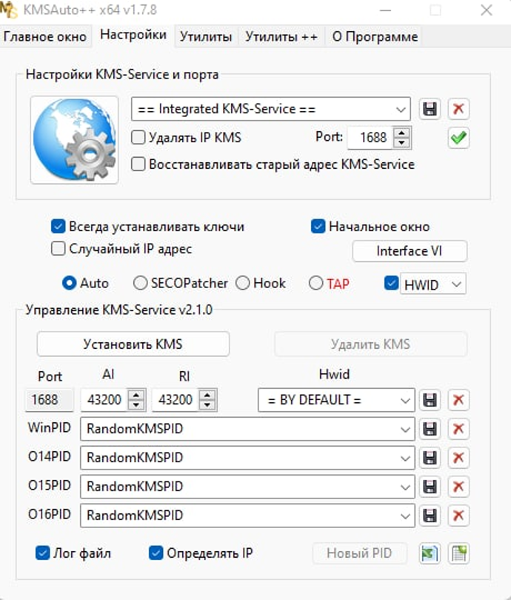This screenshot has height=600, width=511.
Task: Click the RI interval input field
Action: (x=176, y=400)
